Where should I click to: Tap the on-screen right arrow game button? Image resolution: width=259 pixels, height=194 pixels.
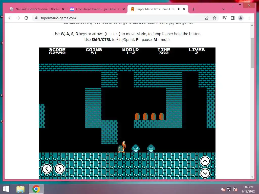point(59,169)
